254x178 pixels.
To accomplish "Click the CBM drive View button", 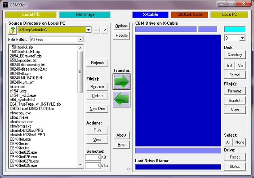I will (x=235, y=110).
